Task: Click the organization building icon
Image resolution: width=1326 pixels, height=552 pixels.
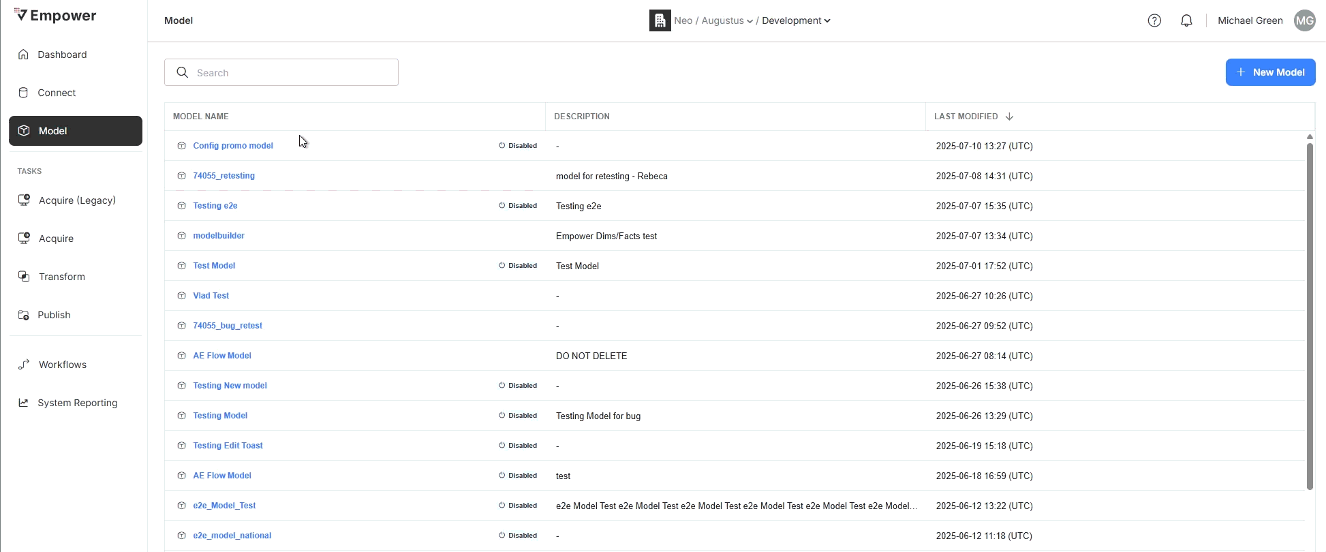Action: (660, 20)
